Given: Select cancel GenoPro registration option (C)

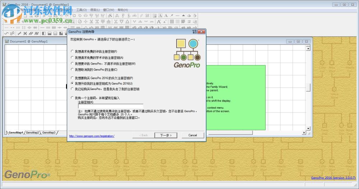Looking at the screenshot, I should pos(72,70).
